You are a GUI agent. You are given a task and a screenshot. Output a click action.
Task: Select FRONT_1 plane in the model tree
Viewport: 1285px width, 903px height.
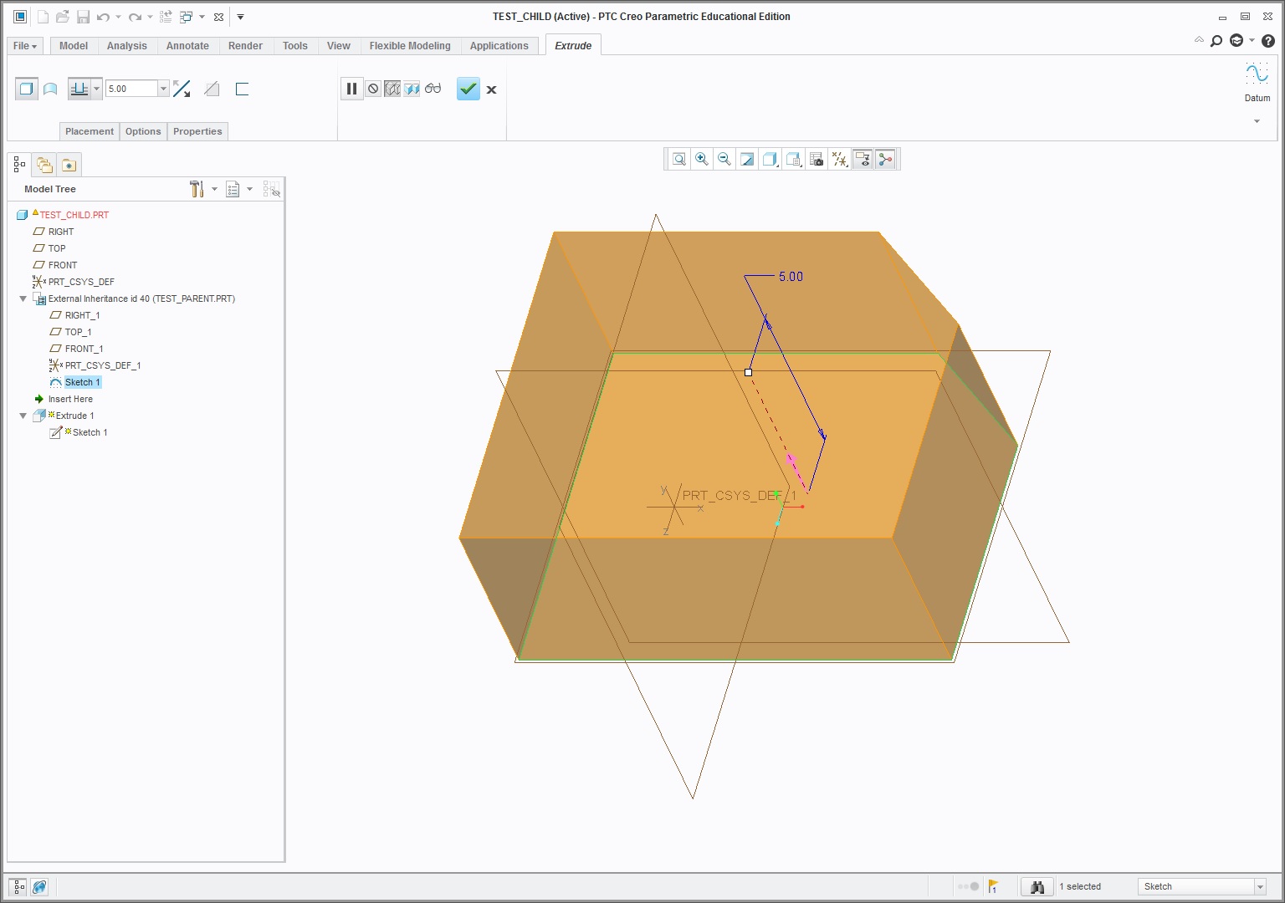pyautogui.click(x=84, y=349)
